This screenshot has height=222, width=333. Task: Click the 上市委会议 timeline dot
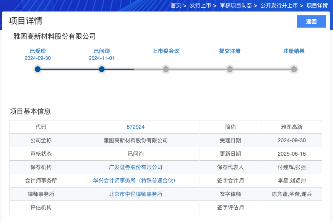point(166,69)
